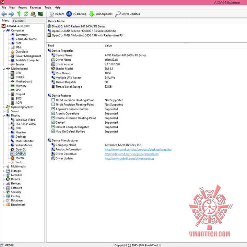Open the Report toolbar button
The width and height of the screenshot is (247, 247).
click(56, 14)
